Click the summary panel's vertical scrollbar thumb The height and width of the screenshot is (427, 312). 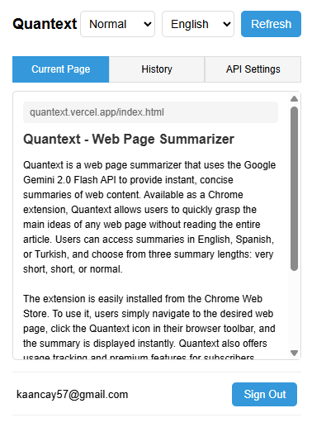click(x=294, y=188)
